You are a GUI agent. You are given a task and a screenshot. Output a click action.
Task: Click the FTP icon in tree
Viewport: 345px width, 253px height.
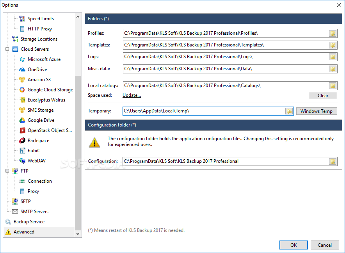point(15,171)
